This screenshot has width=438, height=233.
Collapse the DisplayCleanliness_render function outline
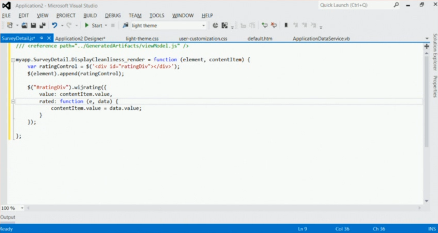[13, 60]
